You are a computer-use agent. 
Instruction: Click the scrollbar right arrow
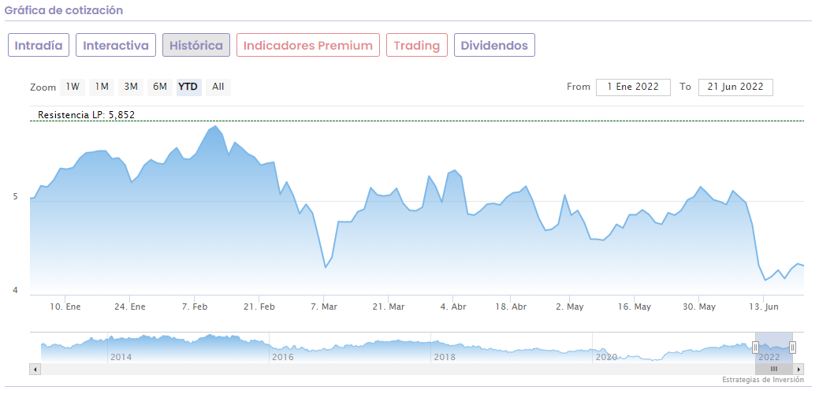799,369
